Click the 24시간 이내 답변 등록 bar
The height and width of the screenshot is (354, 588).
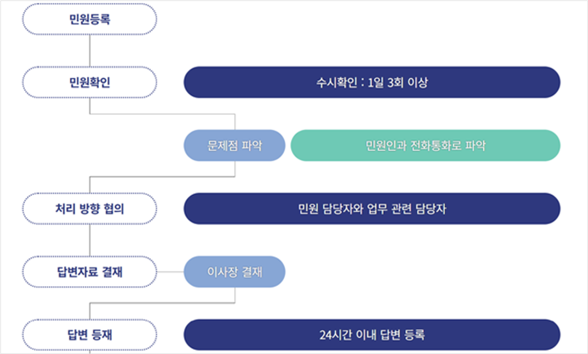click(372, 335)
